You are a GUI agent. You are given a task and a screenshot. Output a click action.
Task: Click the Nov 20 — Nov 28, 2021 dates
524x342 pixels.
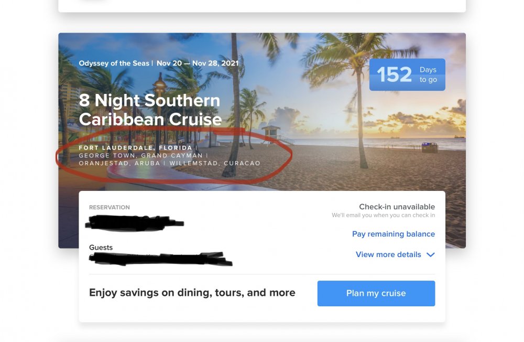click(x=198, y=63)
